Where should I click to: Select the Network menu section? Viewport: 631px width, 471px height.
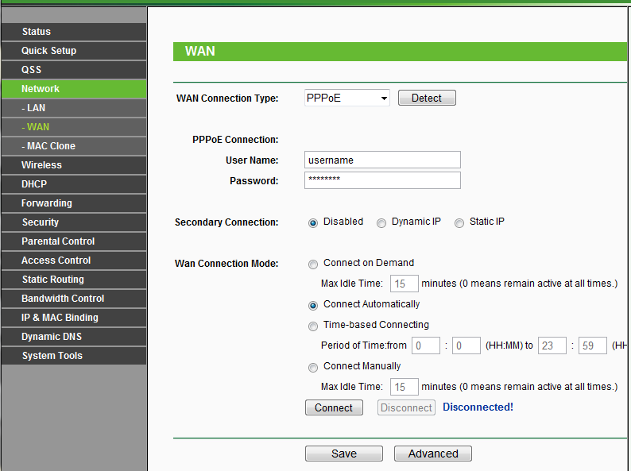pos(74,89)
